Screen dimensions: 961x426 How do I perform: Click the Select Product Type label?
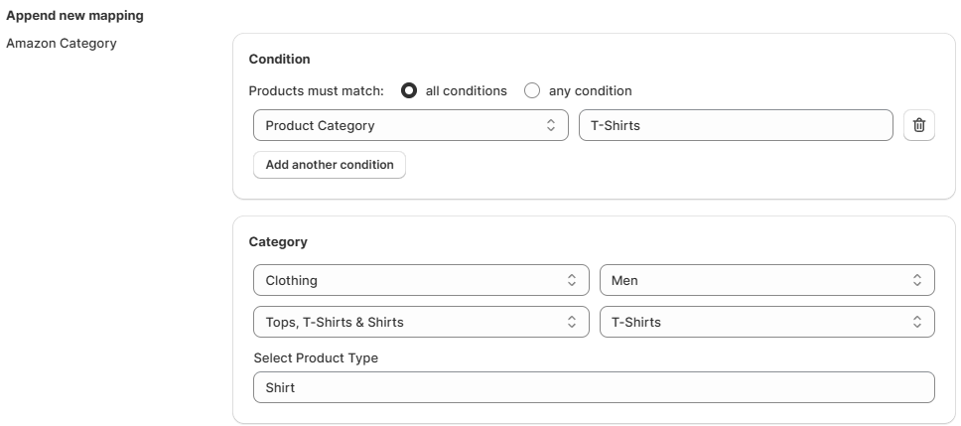316,357
